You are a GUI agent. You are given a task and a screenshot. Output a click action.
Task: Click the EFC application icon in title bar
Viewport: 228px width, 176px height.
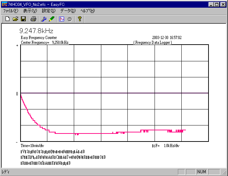click(4, 5)
